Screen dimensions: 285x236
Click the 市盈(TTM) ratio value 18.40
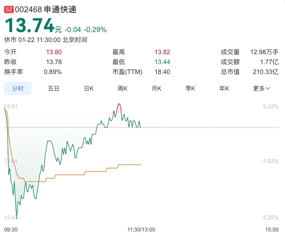coord(162,72)
